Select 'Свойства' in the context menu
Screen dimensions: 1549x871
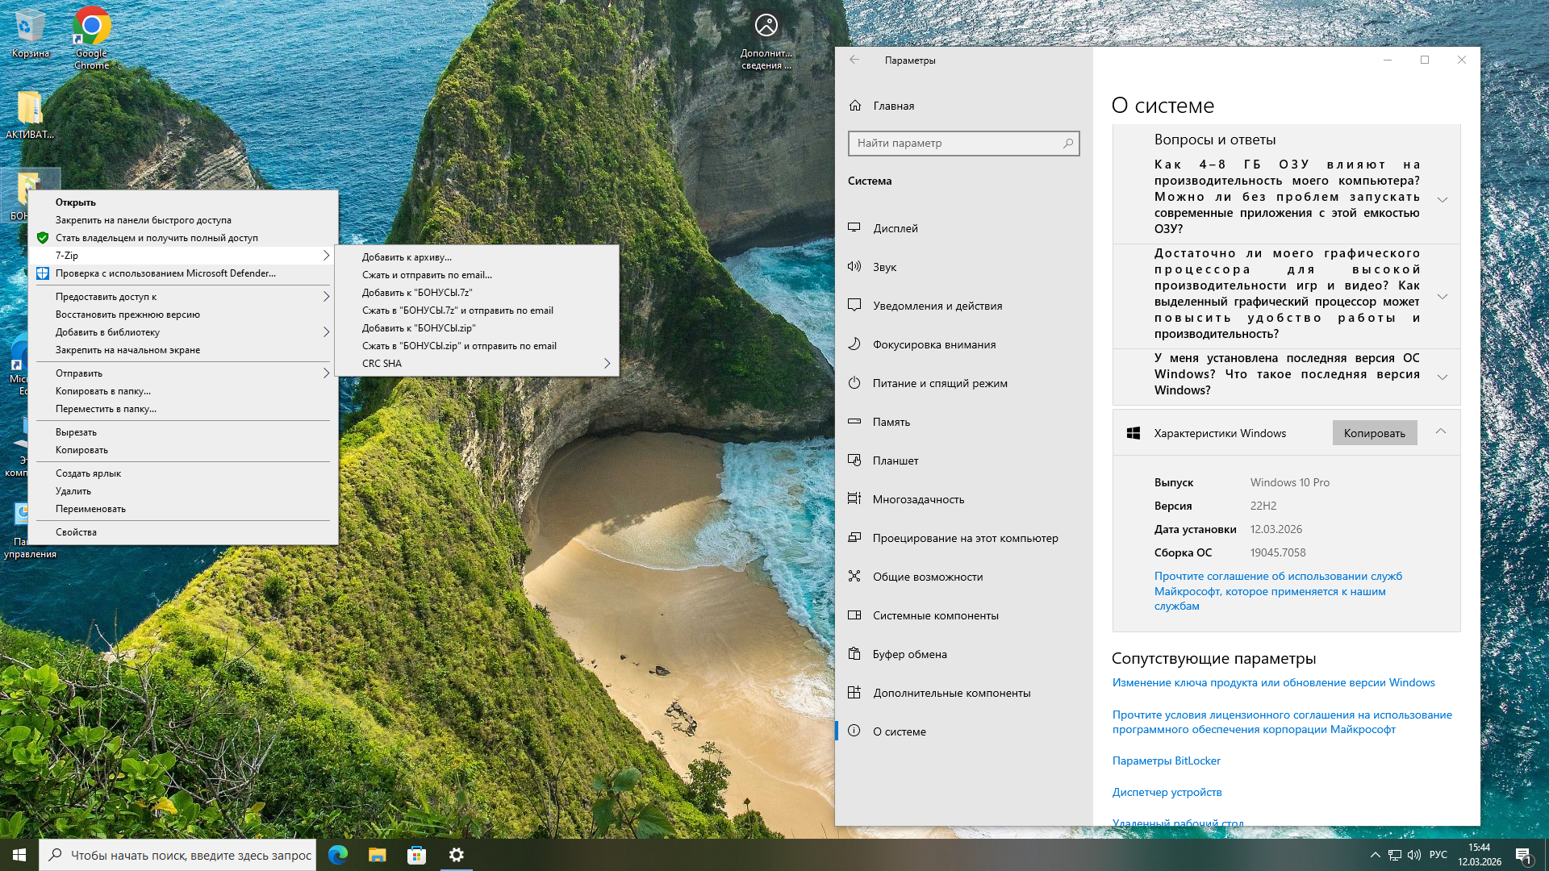click(x=76, y=532)
